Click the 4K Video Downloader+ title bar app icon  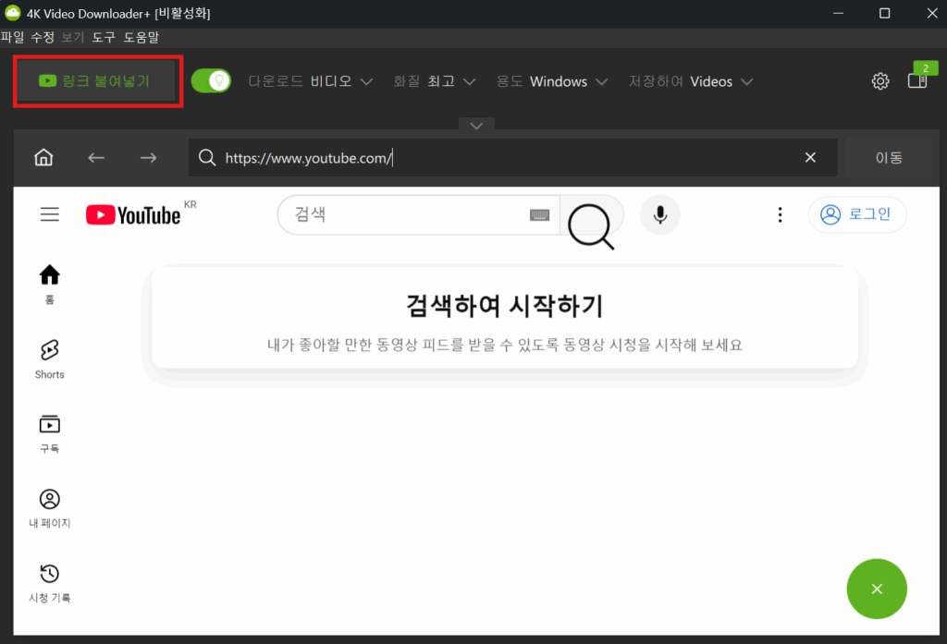click(13, 13)
